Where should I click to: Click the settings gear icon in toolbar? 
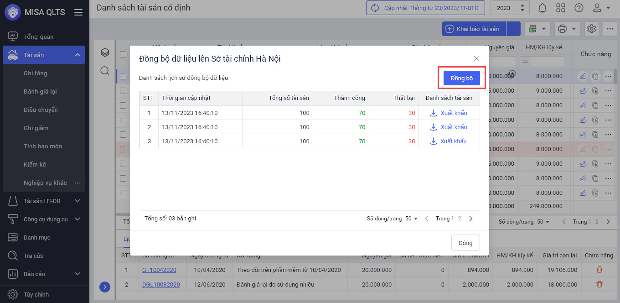point(592,29)
